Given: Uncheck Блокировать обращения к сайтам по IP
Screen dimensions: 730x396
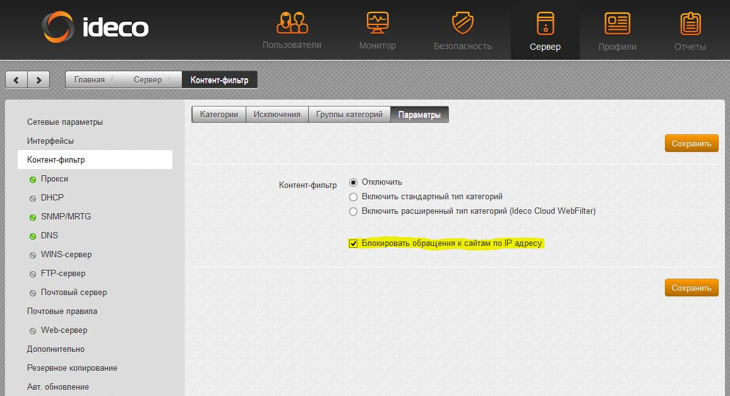Looking at the screenshot, I should (x=354, y=243).
